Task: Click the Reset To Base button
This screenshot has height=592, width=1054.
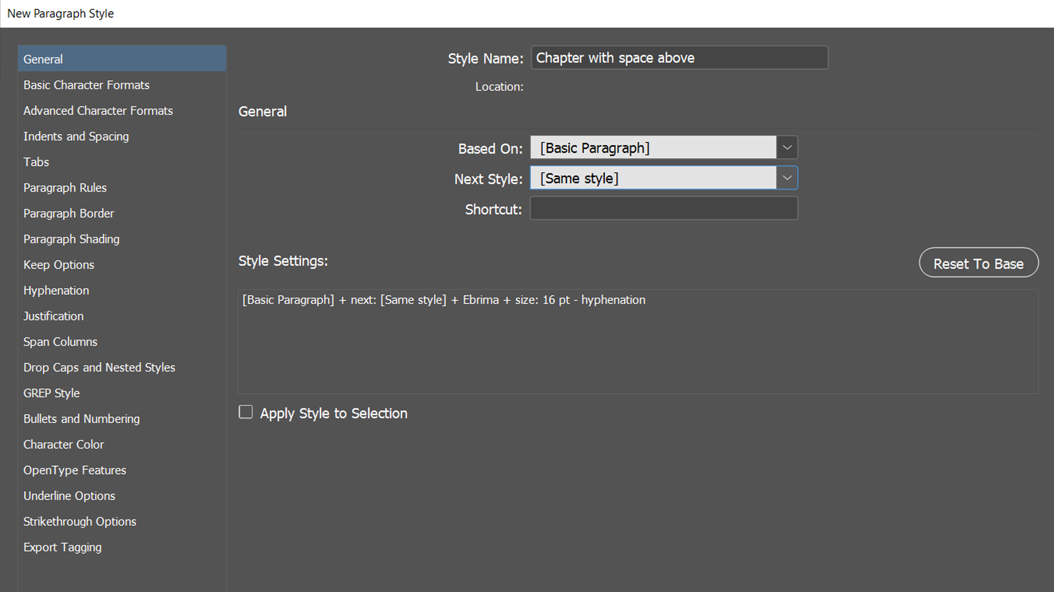Action: pyautogui.click(x=978, y=263)
